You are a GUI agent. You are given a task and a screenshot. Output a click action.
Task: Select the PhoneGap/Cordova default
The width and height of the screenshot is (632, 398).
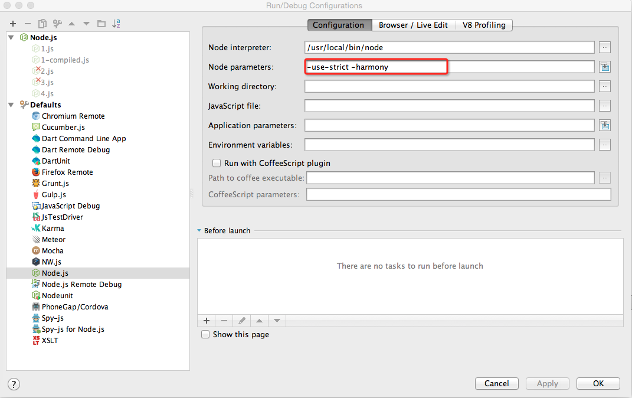click(74, 307)
